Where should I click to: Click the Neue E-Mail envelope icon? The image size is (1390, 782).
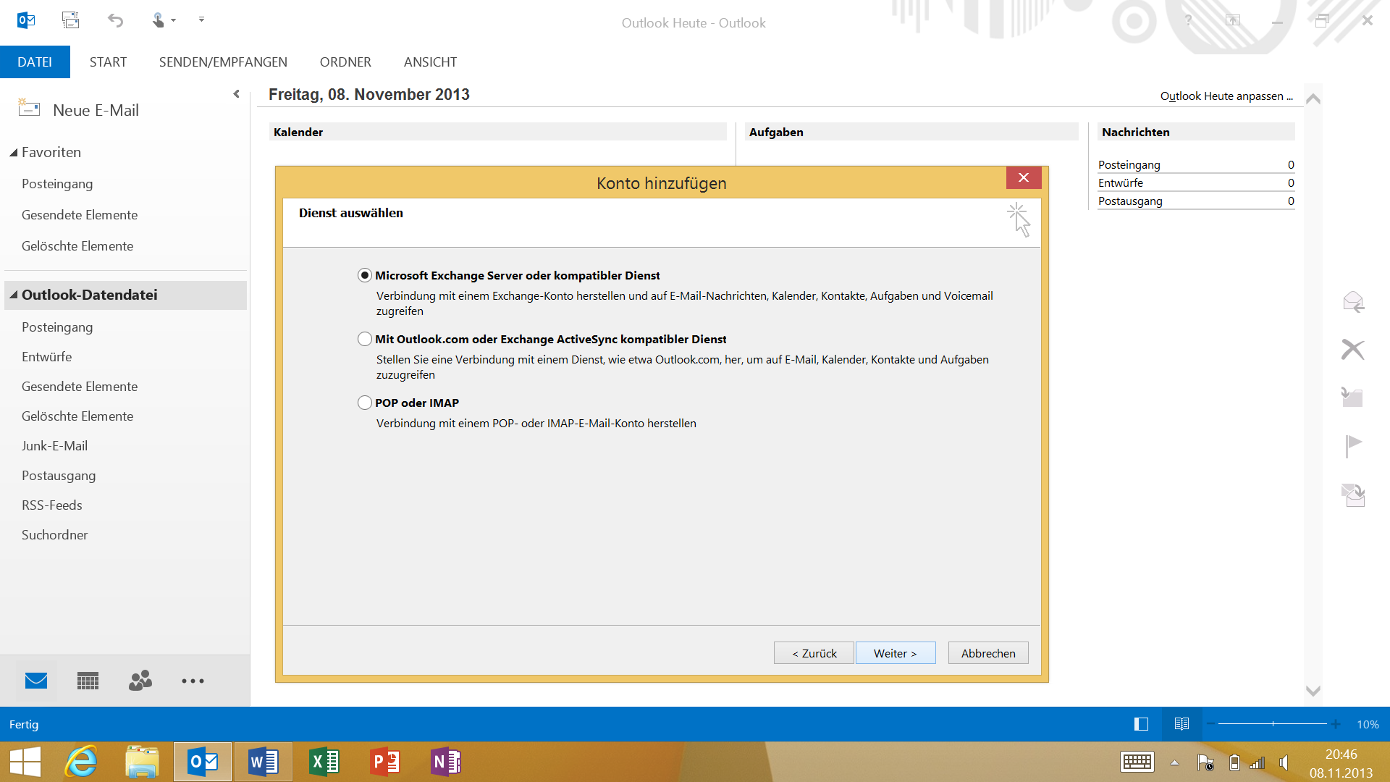pos(29,109)
